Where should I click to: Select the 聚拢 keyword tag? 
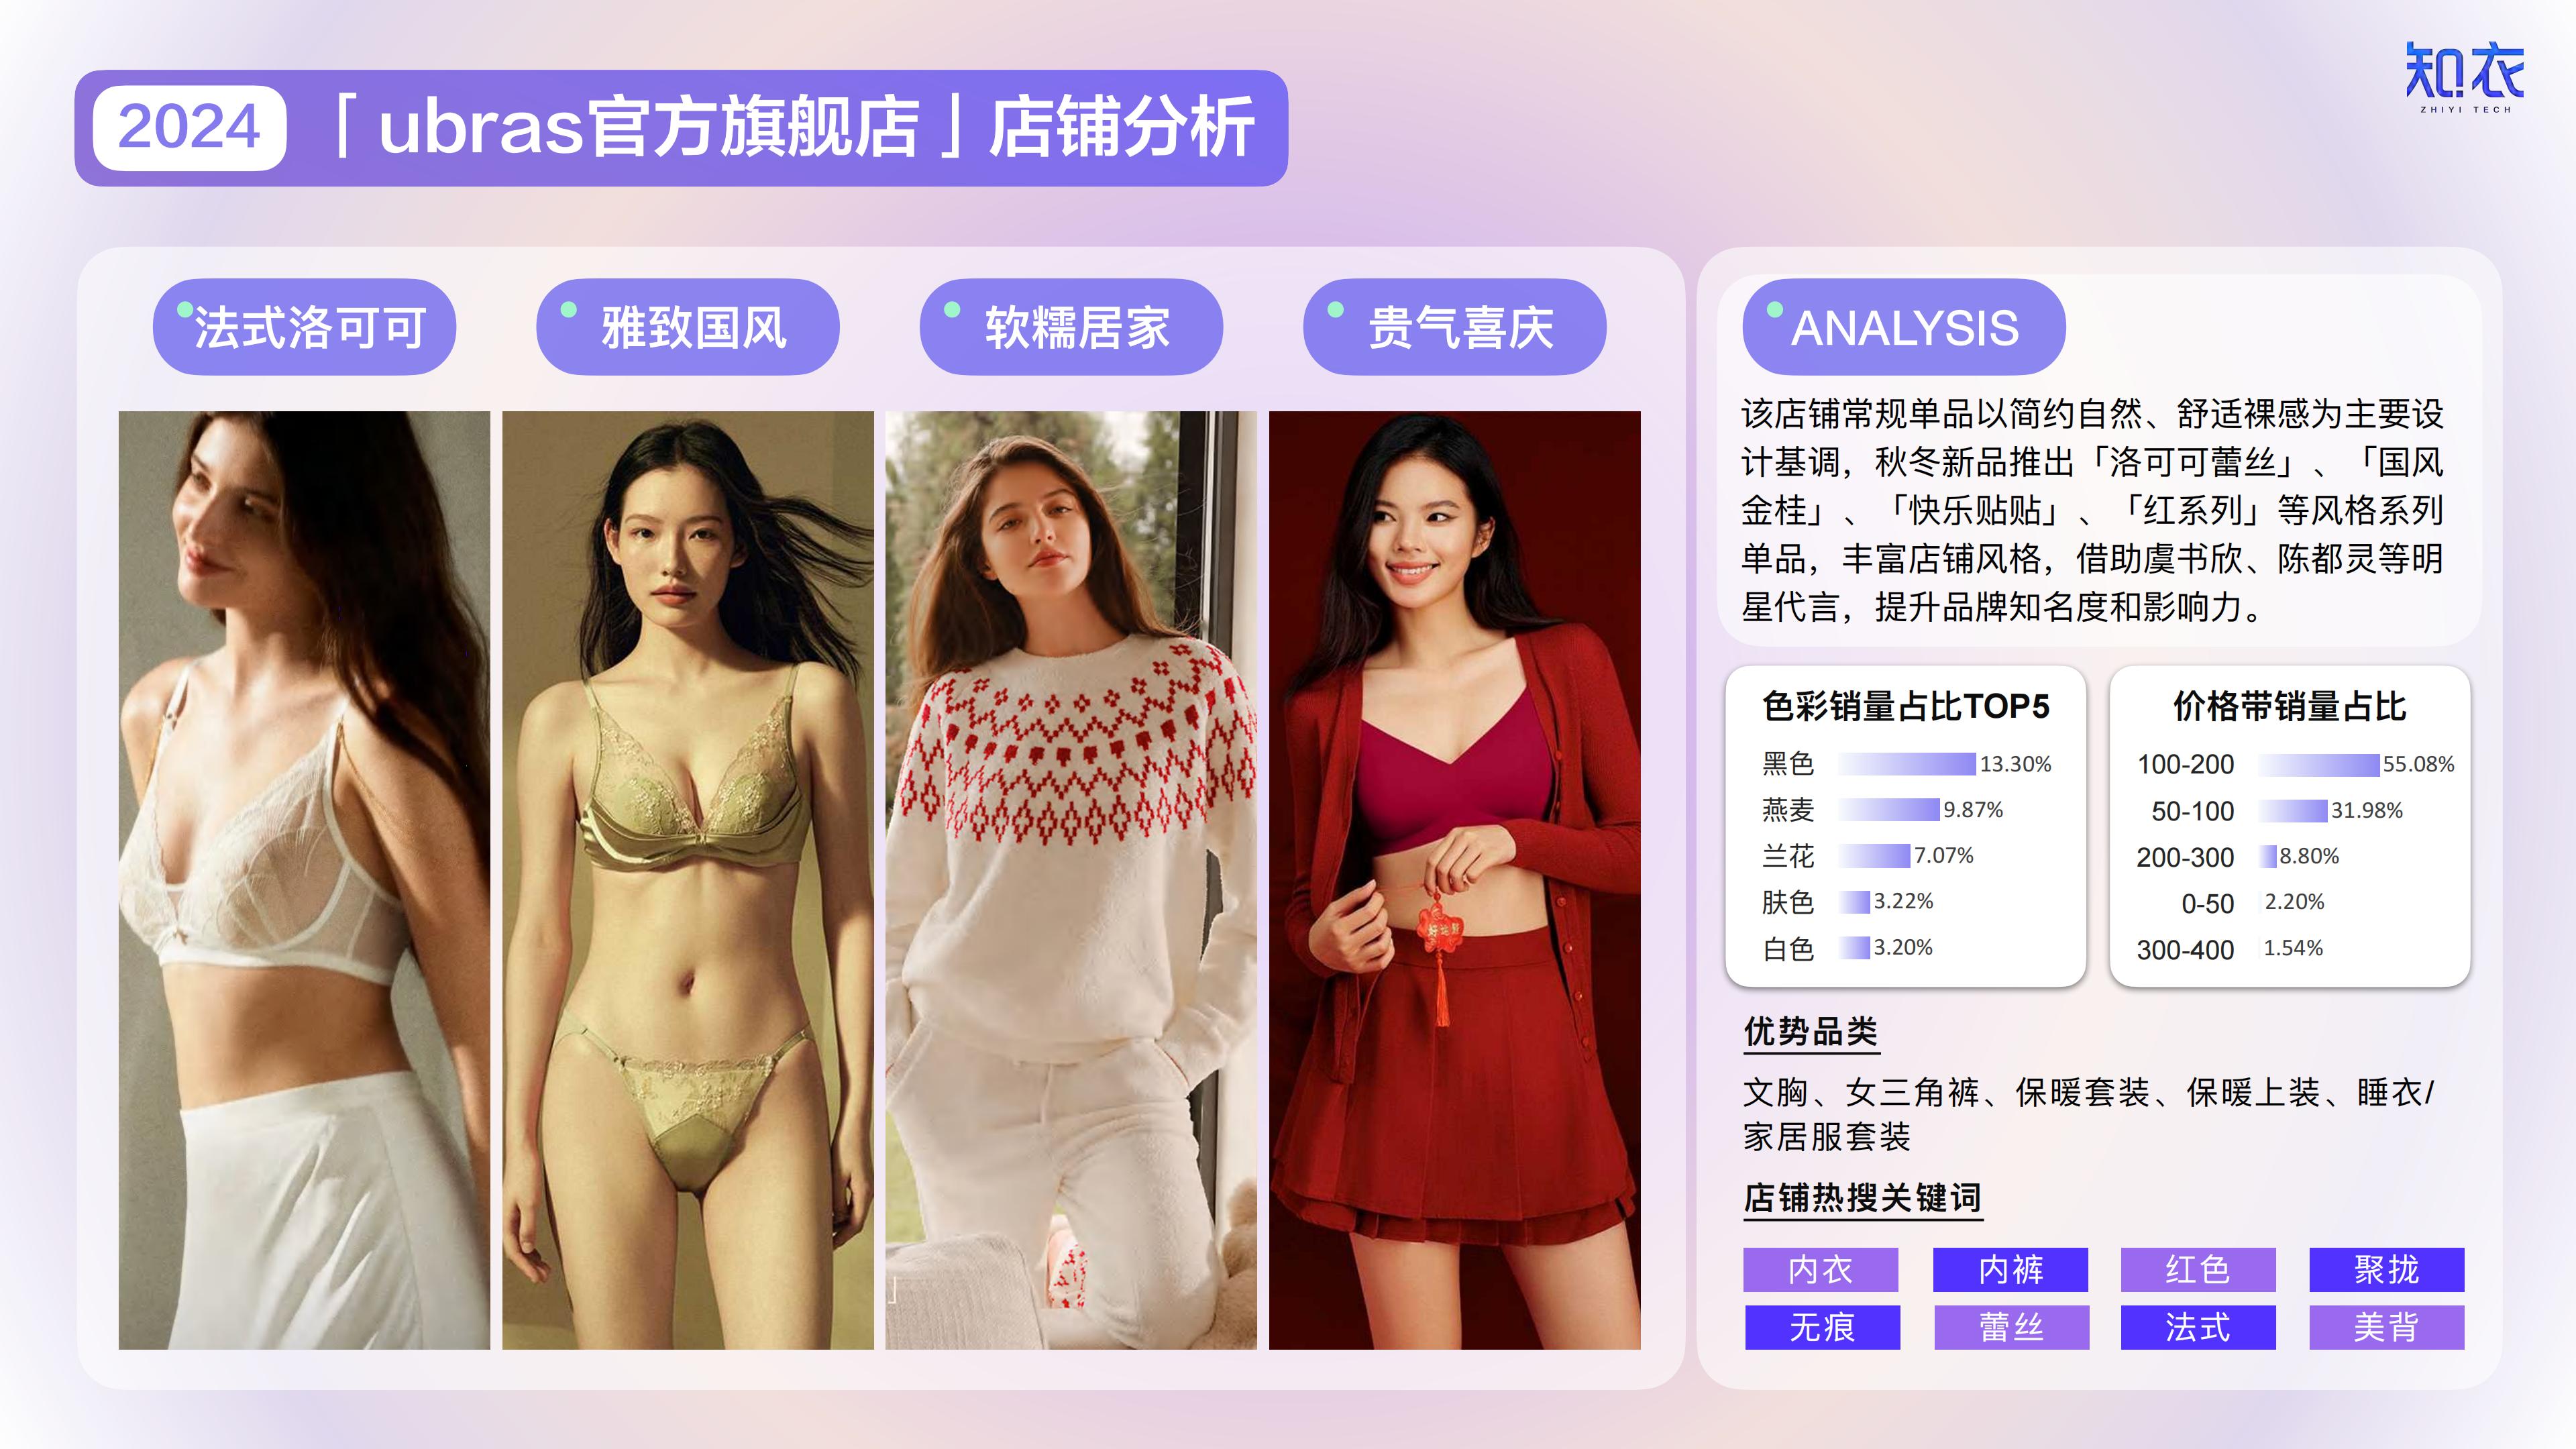(2387, 1270)
